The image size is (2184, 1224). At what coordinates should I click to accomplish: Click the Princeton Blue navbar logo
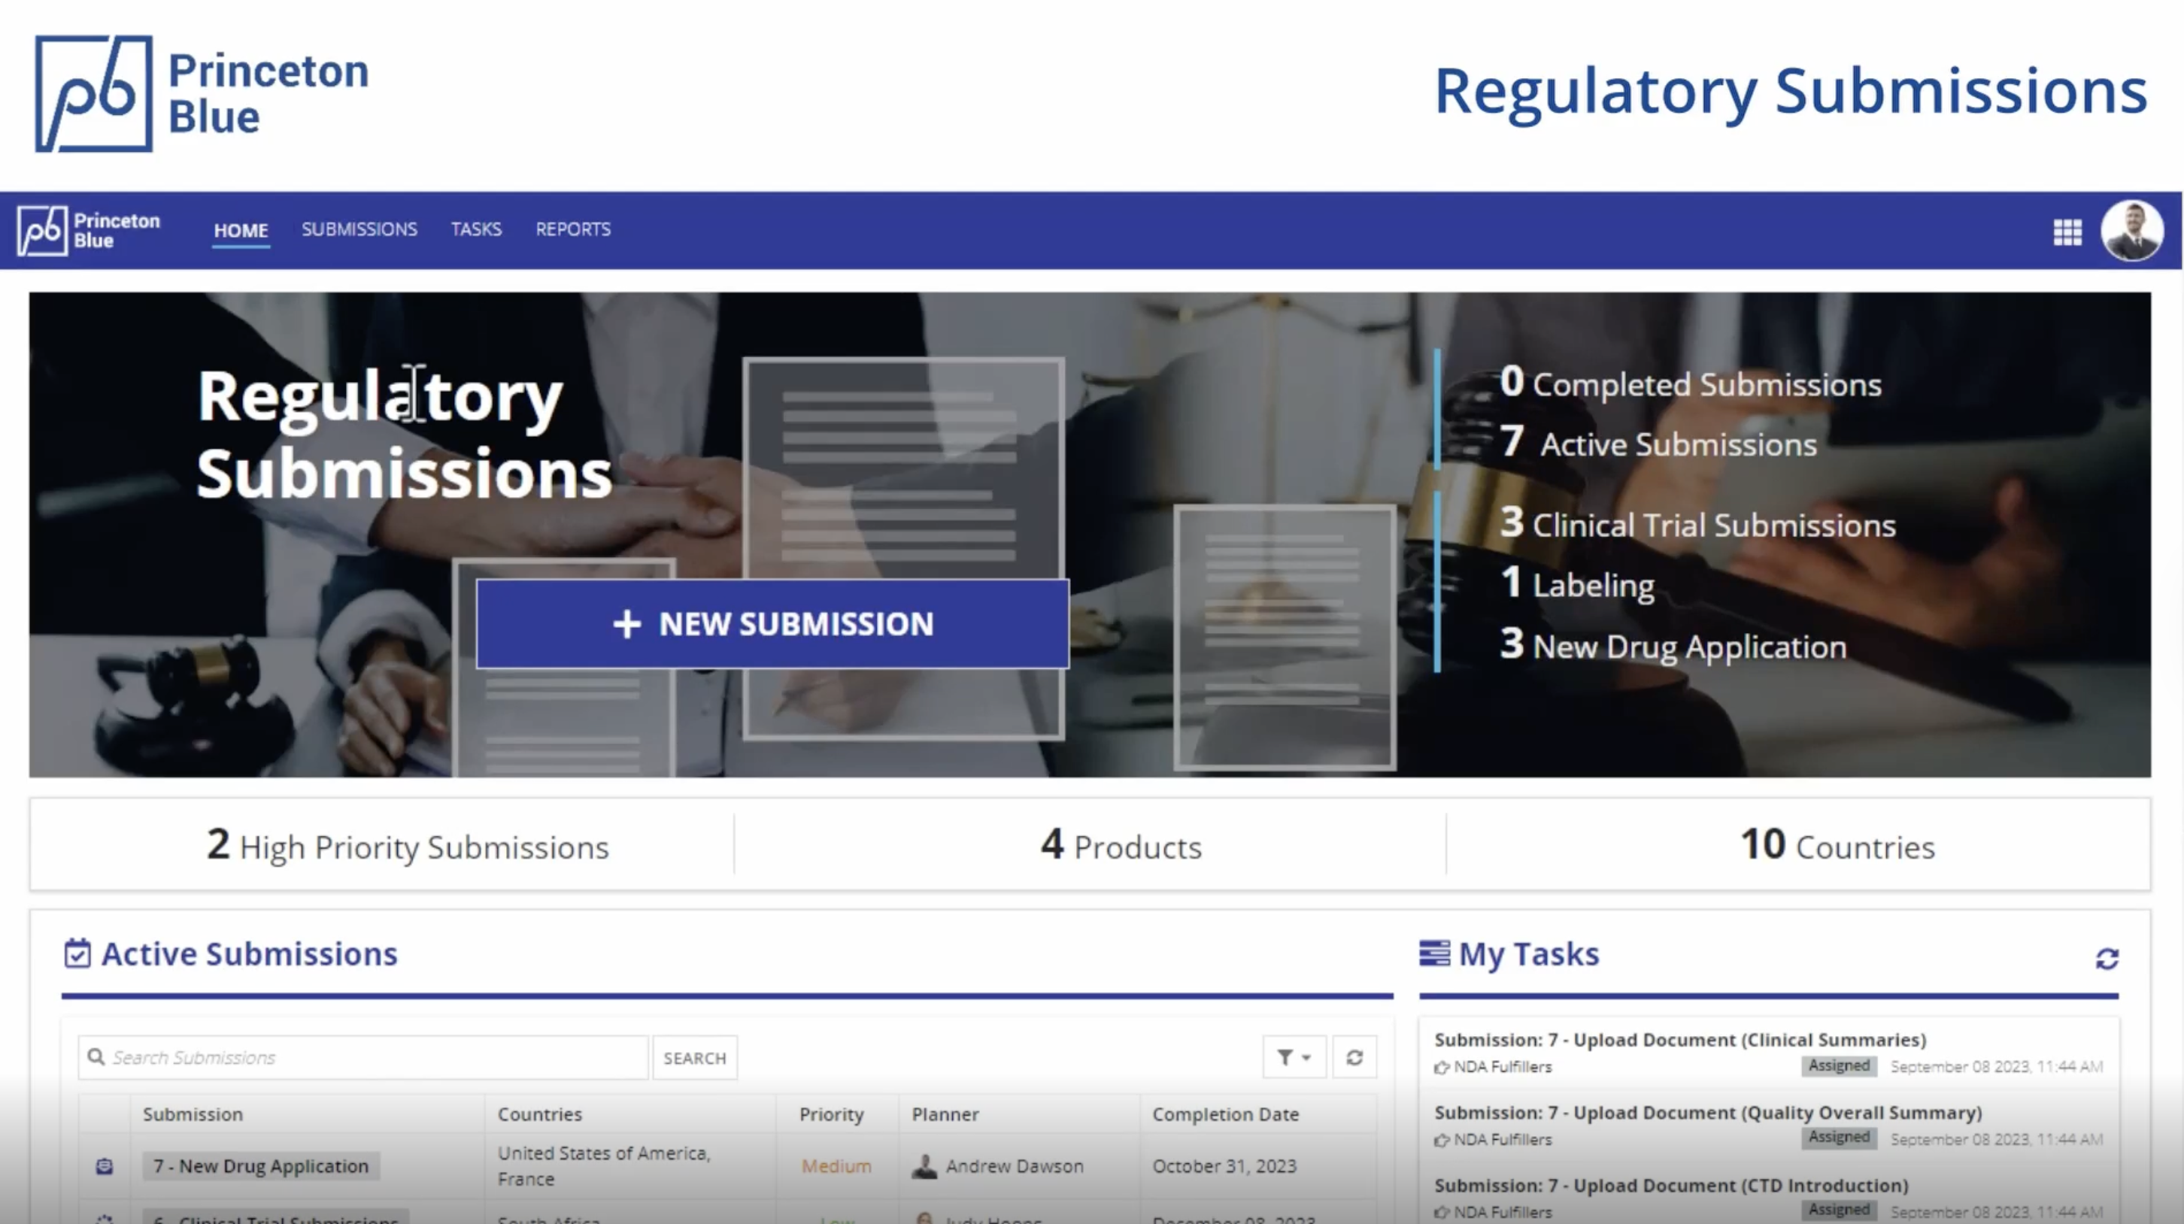coord(89,230)
